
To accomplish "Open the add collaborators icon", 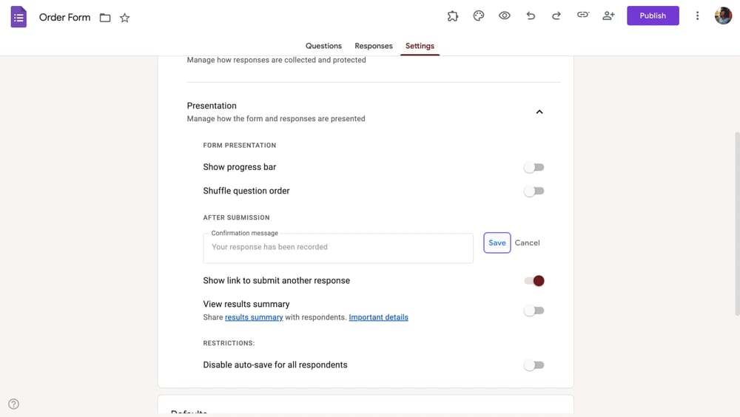I will pos(608,16).
